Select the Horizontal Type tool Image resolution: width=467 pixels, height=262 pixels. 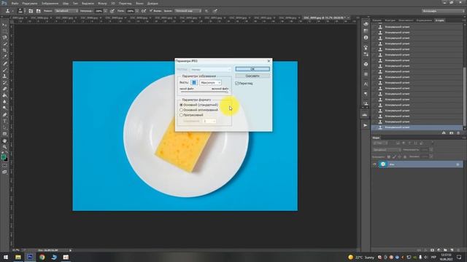pos(4,122)
